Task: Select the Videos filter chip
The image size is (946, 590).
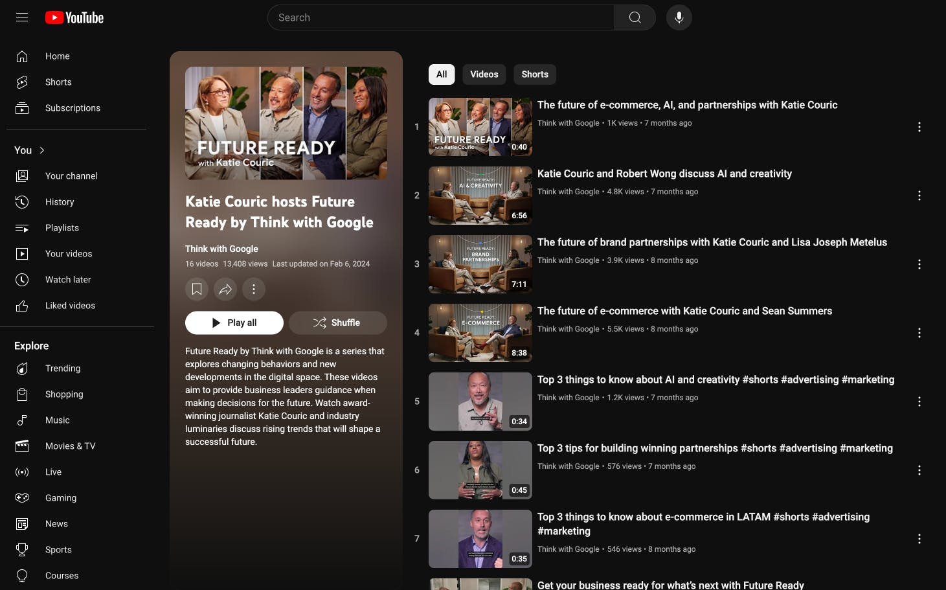Action: 484,74
